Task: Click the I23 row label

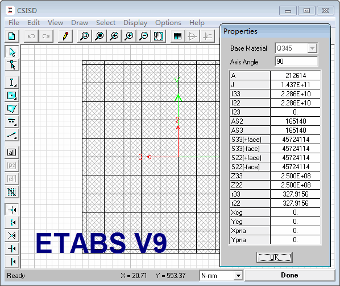Action: pos(250,112)
